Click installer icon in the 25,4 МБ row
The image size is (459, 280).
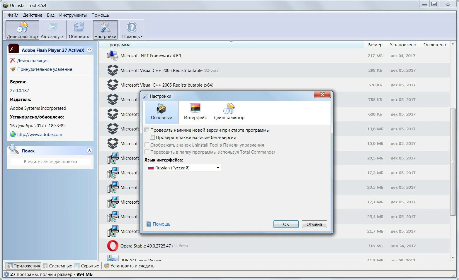(113, 217)
